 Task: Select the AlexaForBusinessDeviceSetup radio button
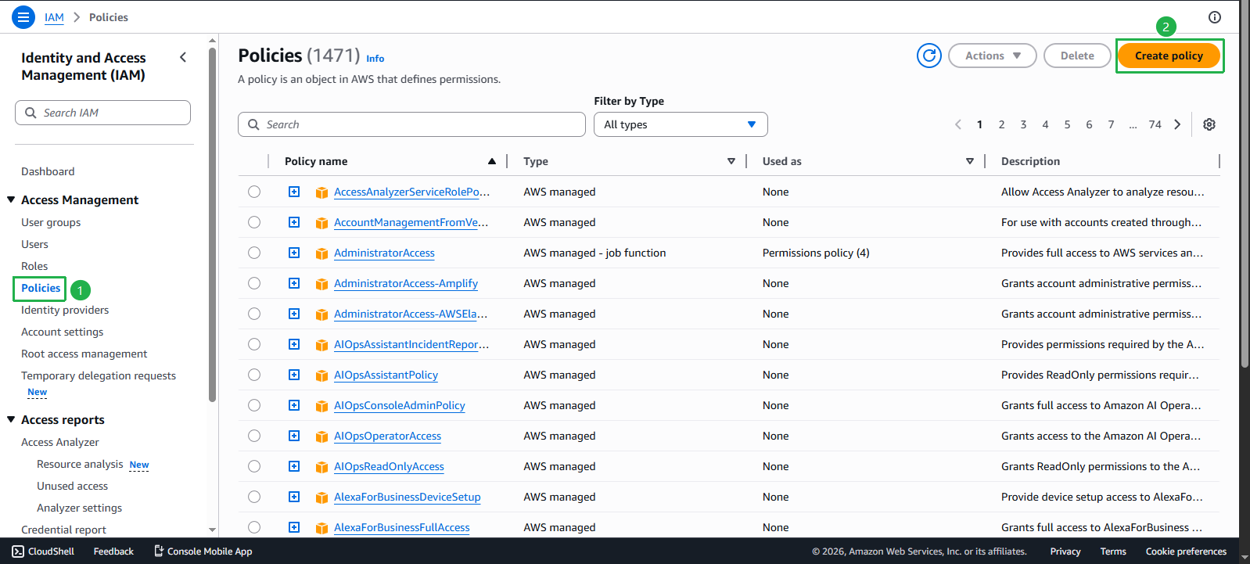tap(254, 497)
